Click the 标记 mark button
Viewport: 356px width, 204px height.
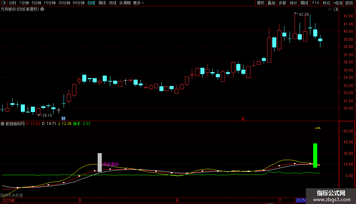click(326, 3)
